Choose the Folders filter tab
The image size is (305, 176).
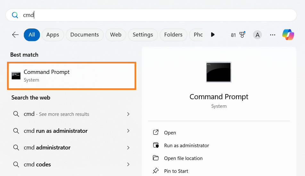173,35
